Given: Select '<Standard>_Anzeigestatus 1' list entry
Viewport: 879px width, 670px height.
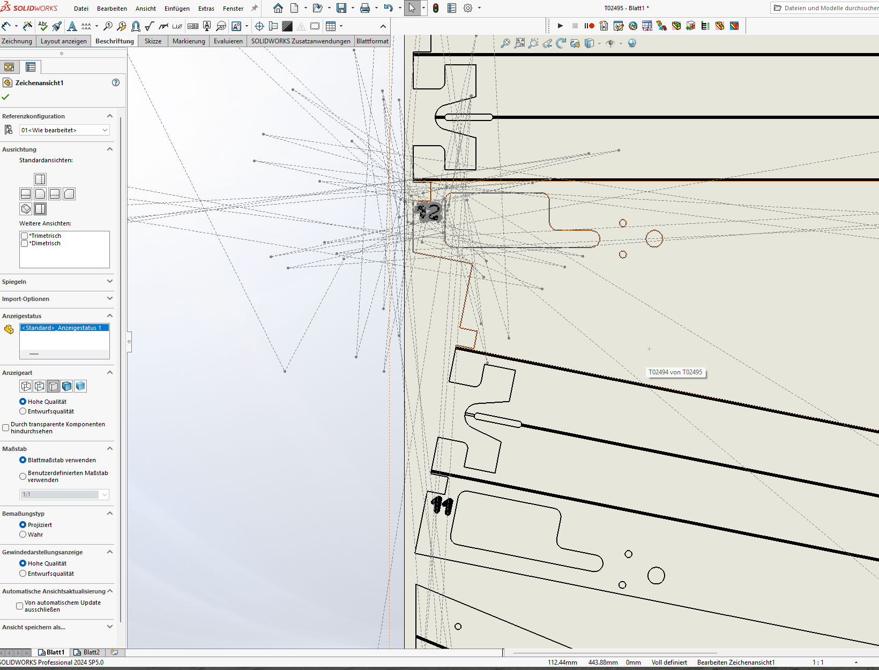Looking at the screenshot, I should [64, 328].
